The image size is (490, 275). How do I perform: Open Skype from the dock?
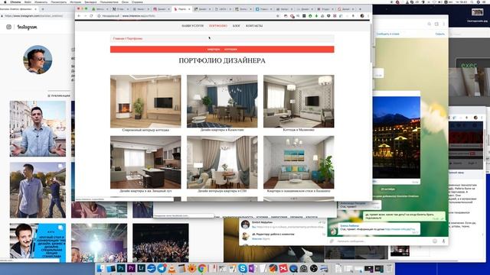pyautogui.click(x=243, y=268)
